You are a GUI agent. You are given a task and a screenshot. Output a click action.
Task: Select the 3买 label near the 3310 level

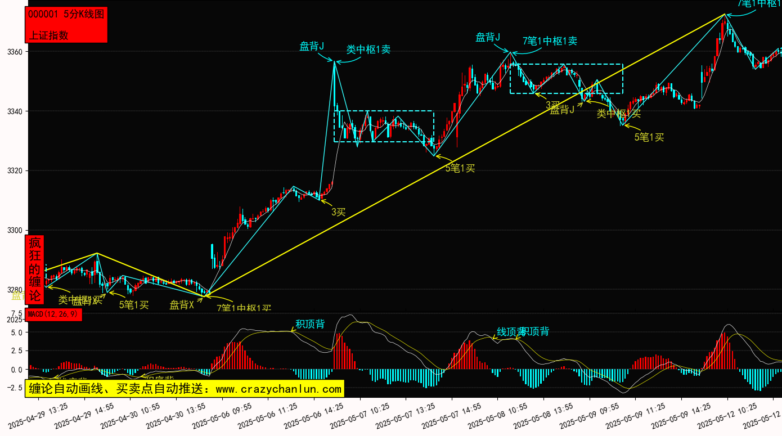pyautogui.click(x=338, y=212)
